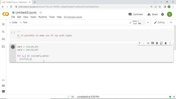Open the View menu
Image resolution: width=176 pixels, height=99 pixels.
pos(26,17)
